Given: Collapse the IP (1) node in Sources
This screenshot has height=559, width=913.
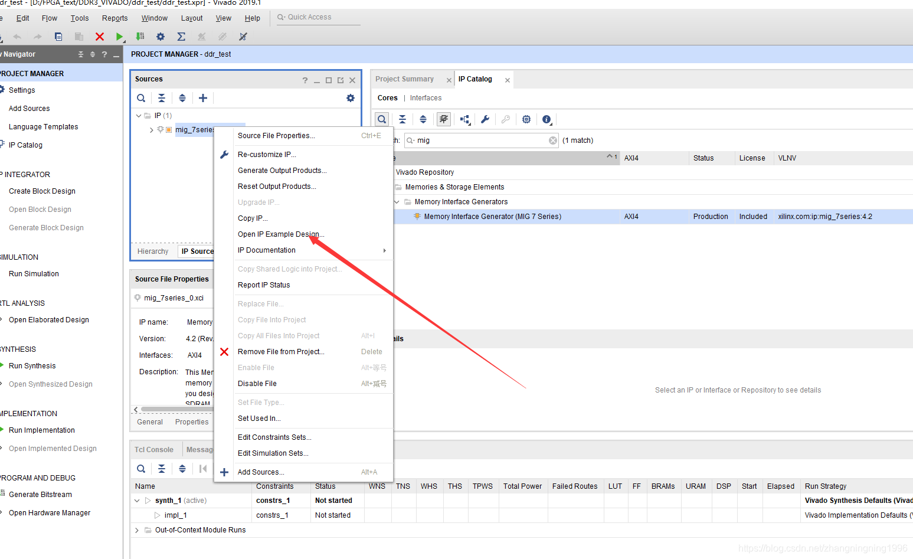Looking at the screenshot, I should (139, 116).
